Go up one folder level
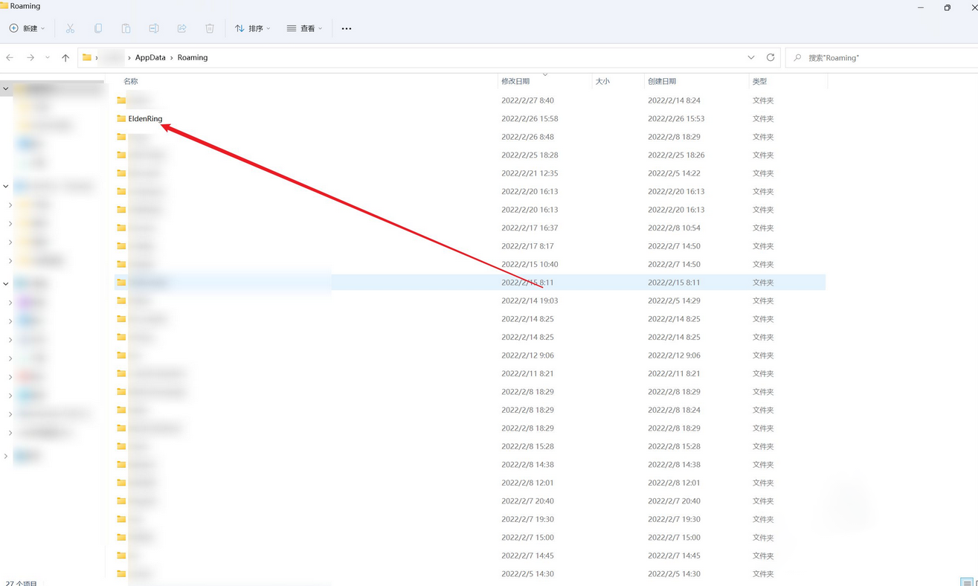The height and width of the screenshot is (586, 978). click(65, 57)
